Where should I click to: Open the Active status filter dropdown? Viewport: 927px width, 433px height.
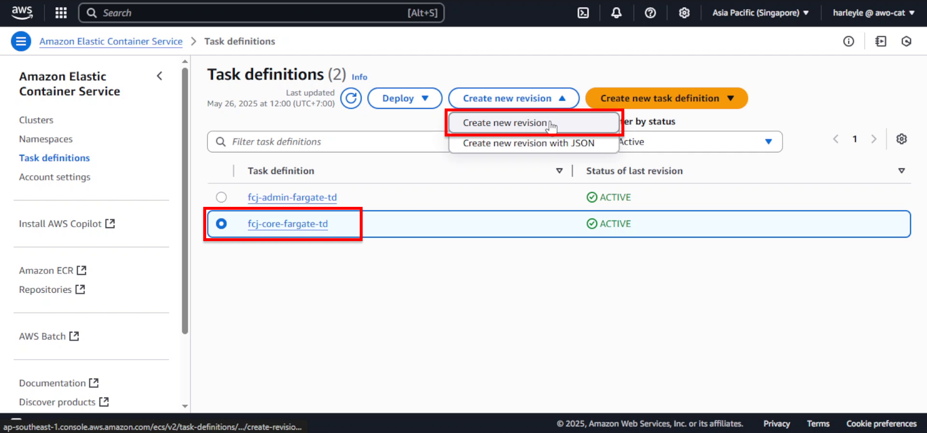700,142
